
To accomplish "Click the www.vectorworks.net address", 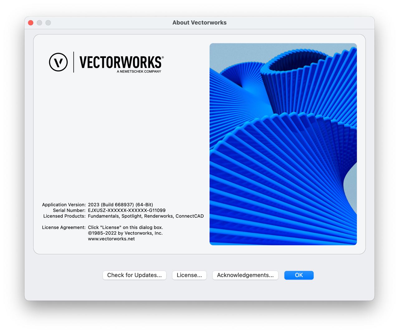I will click(x=111, y=239).
